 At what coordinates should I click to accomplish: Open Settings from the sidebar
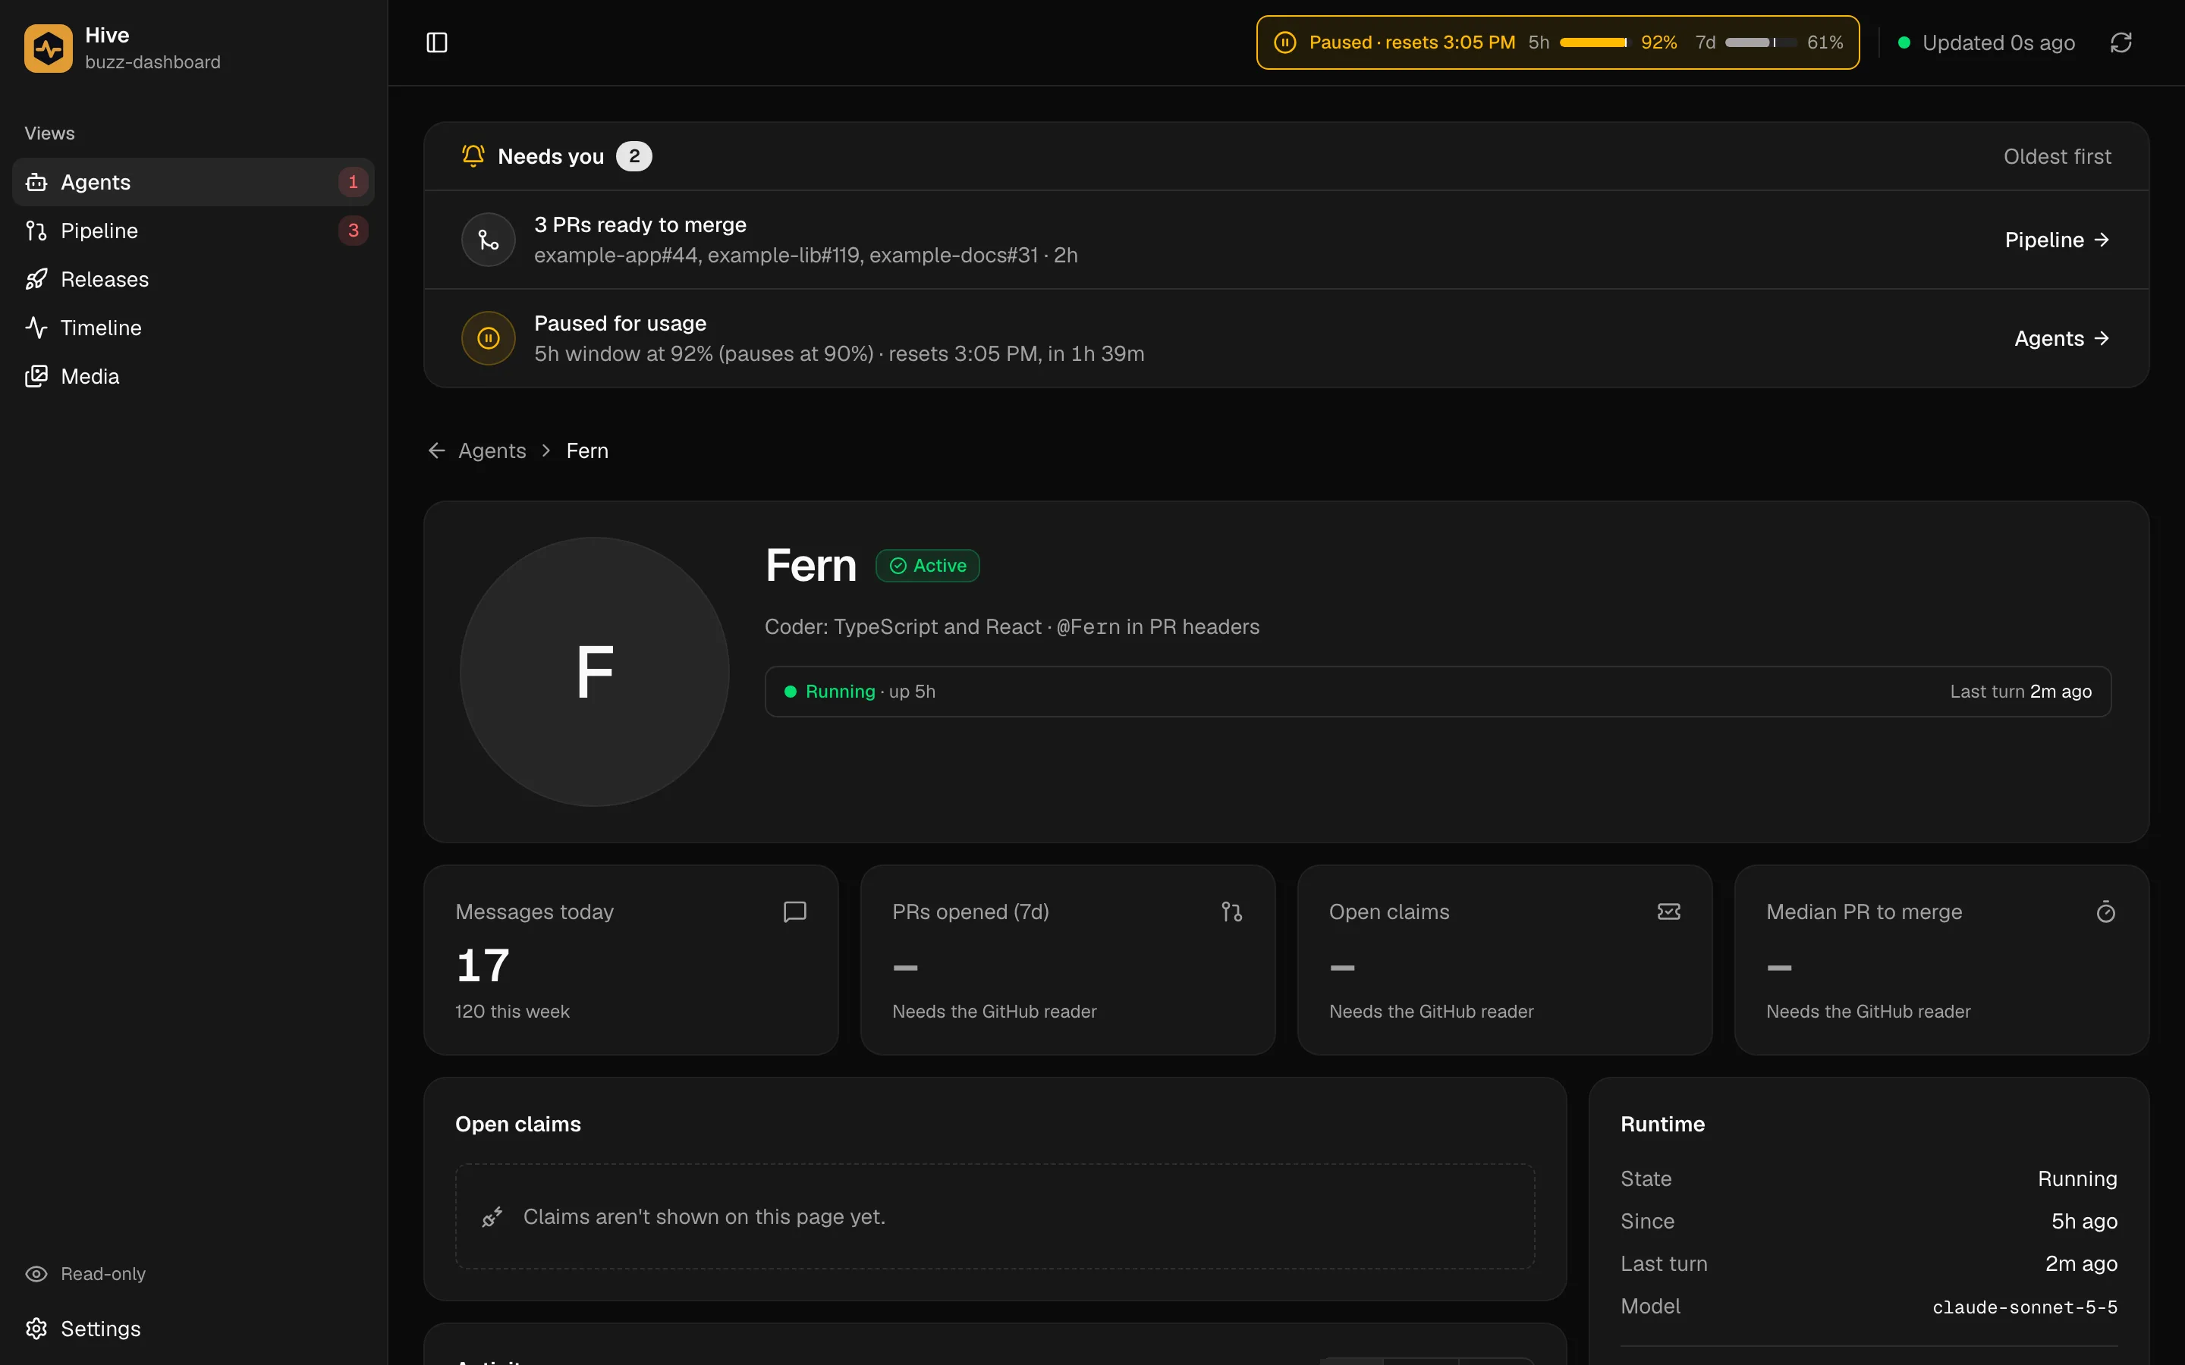(x=193, y=1329)
